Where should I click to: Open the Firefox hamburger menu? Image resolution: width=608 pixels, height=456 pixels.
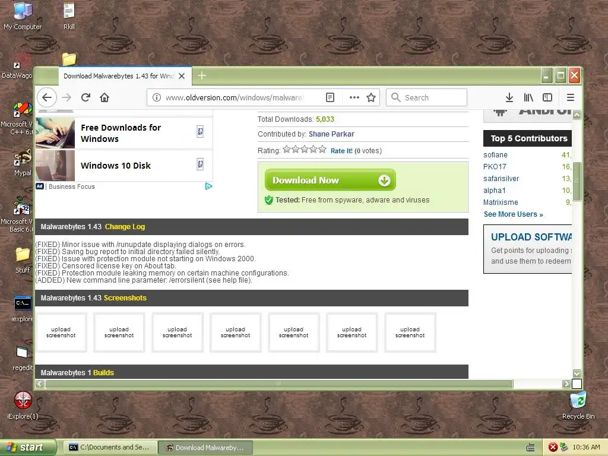coord(571,97)
